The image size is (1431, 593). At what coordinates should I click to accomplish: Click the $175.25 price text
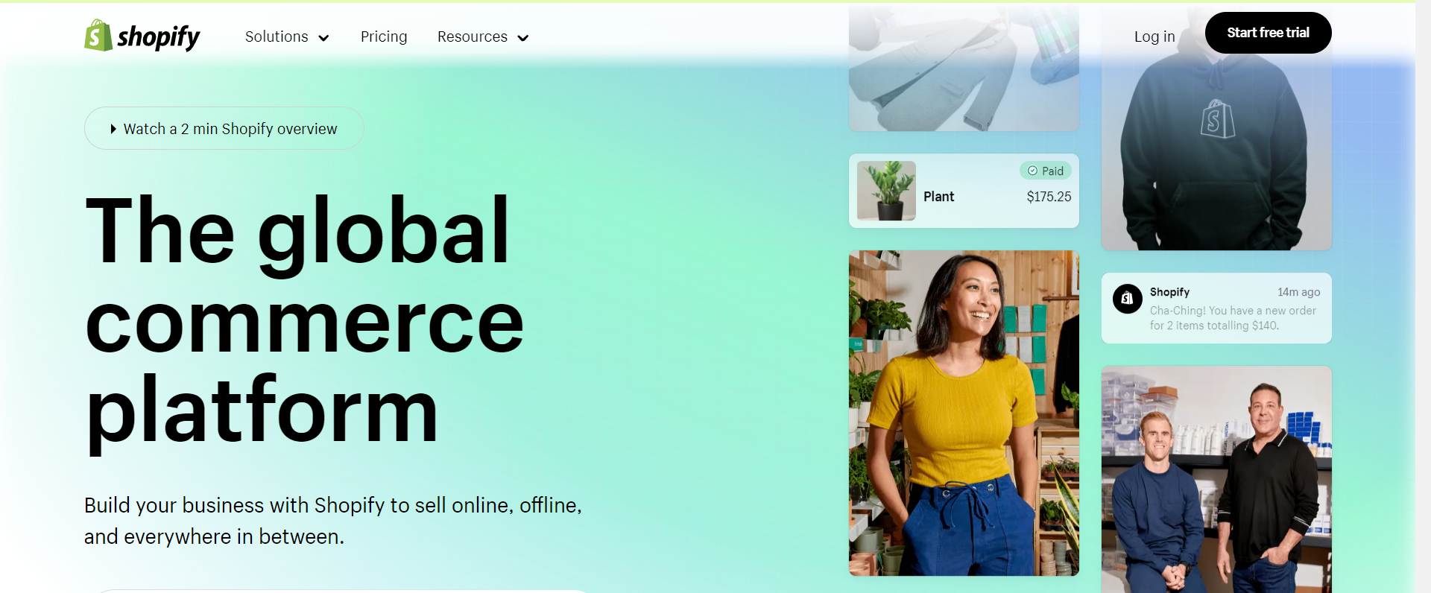1049,197
